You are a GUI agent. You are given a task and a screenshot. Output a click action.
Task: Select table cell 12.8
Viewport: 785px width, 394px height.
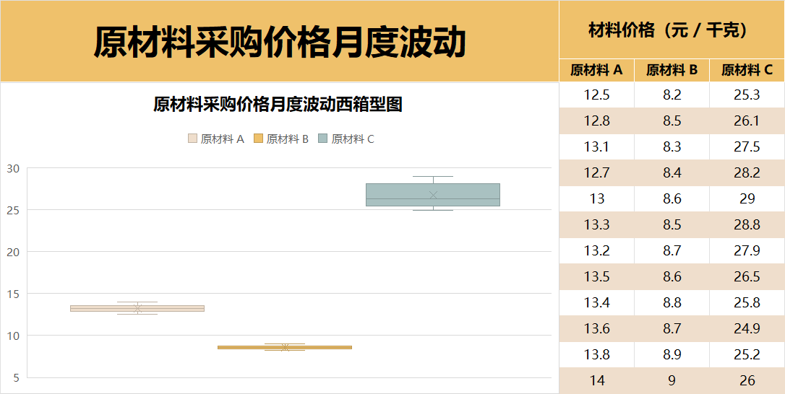point(597,121)
